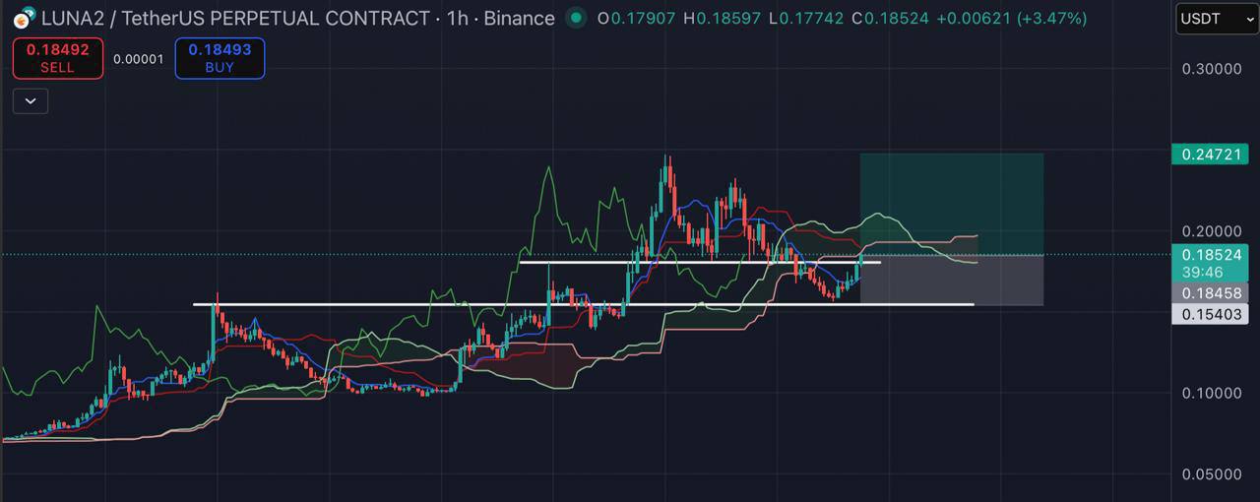Screen dimensions: 1260x502
Task: Click the 0.18524 current price label
Action: click(x=1210, y=254)
